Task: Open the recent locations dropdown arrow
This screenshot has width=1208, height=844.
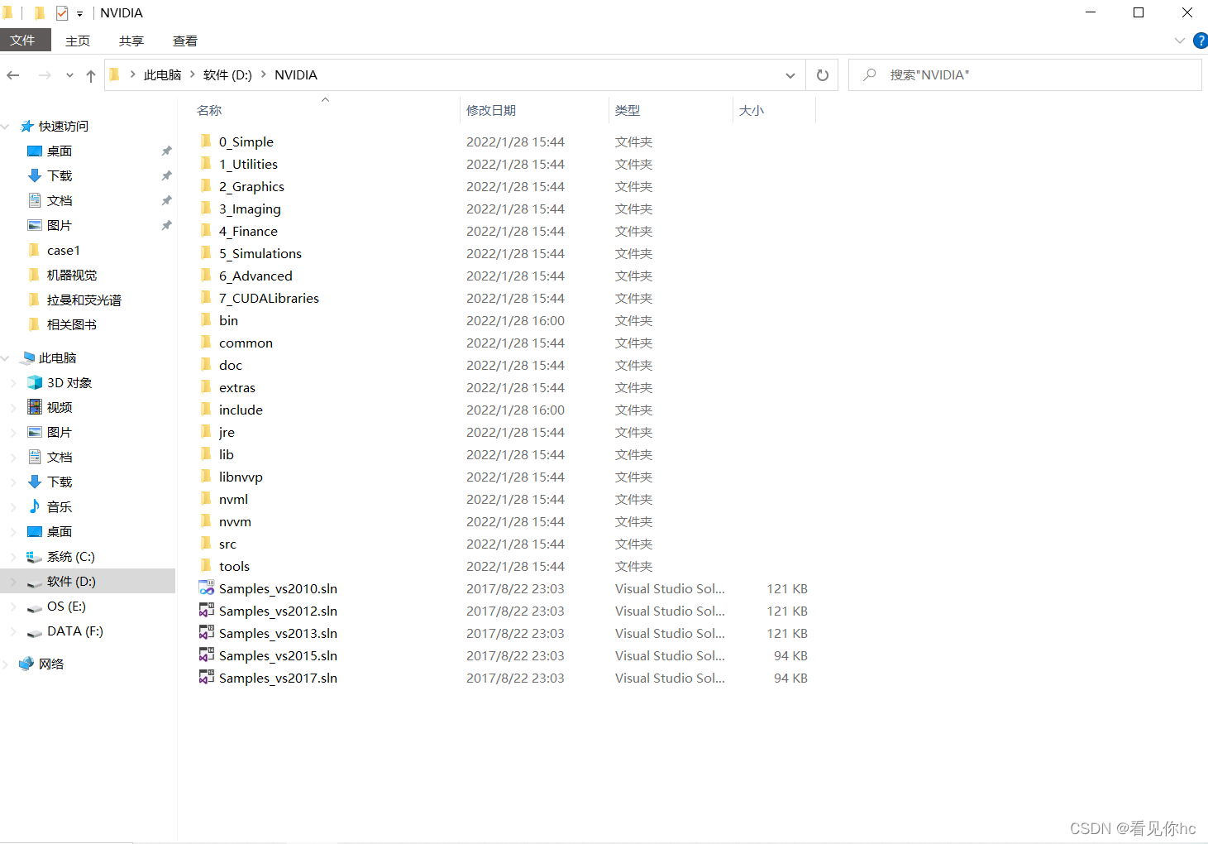Action: (69, 75)
